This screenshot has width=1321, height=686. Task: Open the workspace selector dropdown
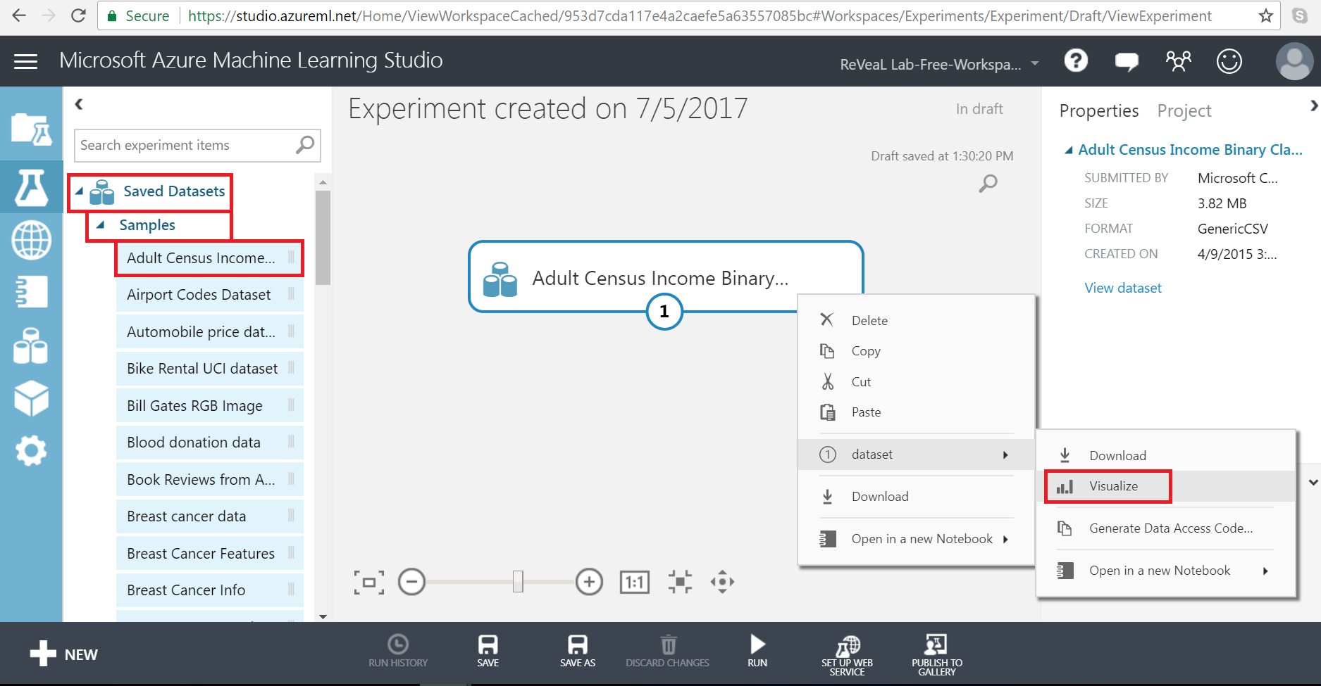tap(939, 64)
